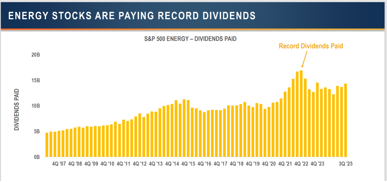
Task: Click the leftmost bar in the chart
Action: 47,145
